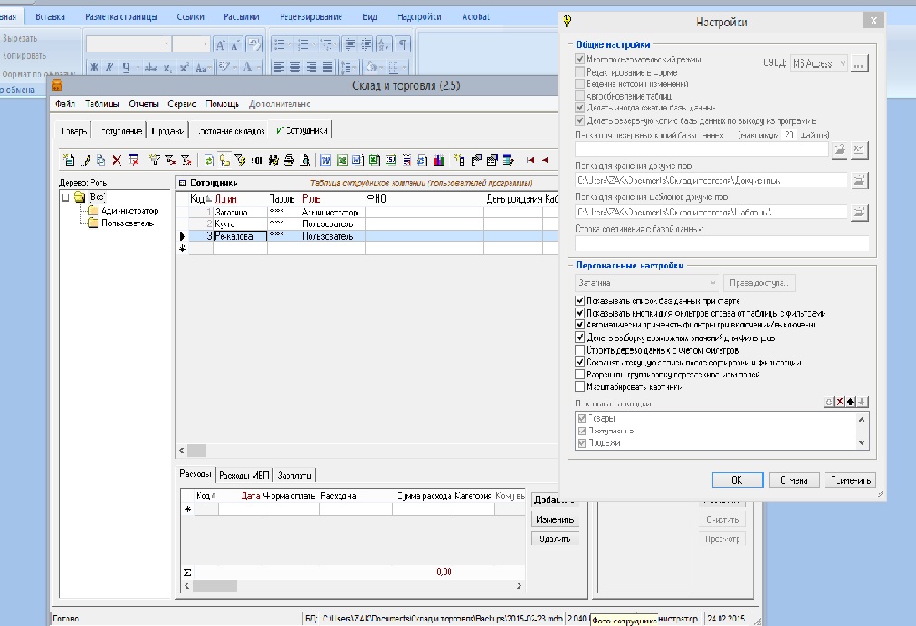Click the red X delete record icon
916x626 pixels.
pos(116,160)
